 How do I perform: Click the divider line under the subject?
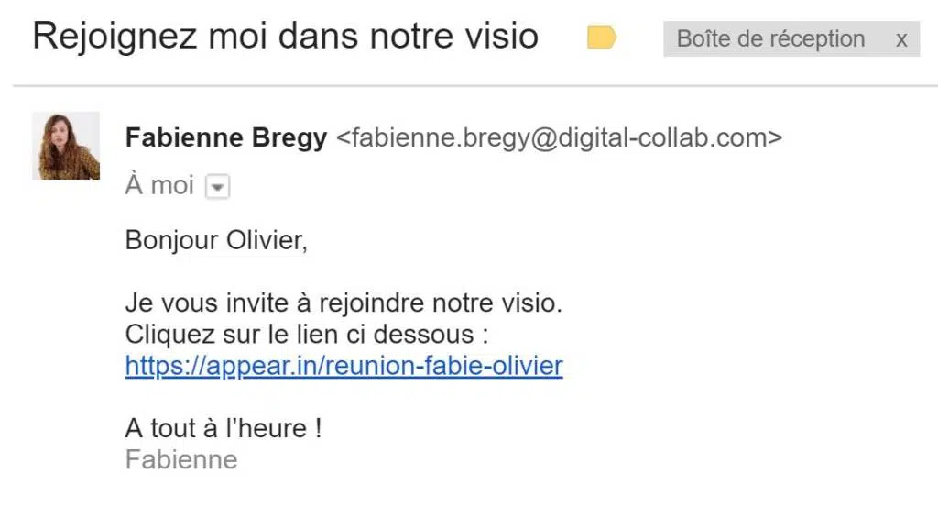[475, 86]
